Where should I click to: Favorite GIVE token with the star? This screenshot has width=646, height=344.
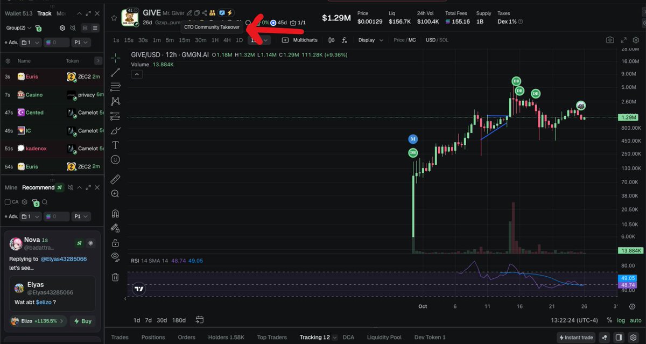point(114,18)
